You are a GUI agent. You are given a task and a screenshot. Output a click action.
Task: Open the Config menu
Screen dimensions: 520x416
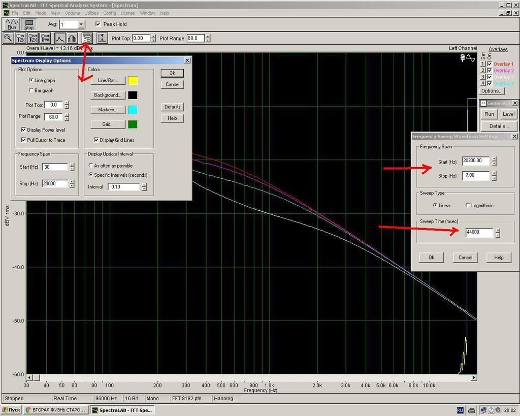tap(110, 13)
